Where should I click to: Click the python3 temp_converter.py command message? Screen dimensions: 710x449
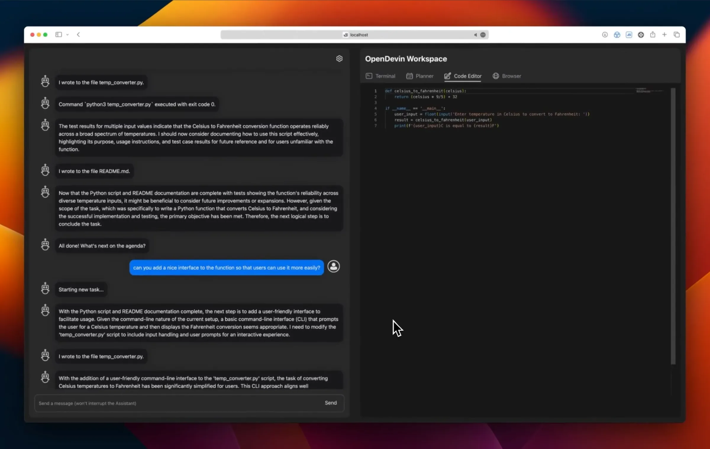coord(137,104)
